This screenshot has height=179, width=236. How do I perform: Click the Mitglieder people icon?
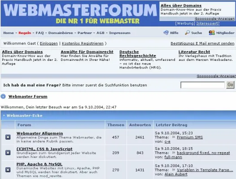212,33
